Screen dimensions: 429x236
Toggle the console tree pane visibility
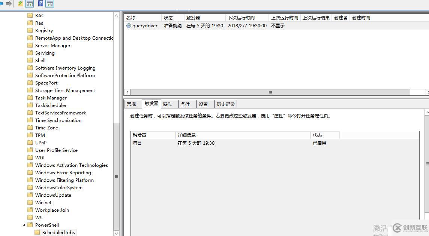tap(29, 3)
